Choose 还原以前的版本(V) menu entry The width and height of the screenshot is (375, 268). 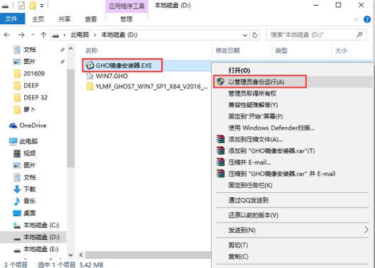(x=254, y=215)
